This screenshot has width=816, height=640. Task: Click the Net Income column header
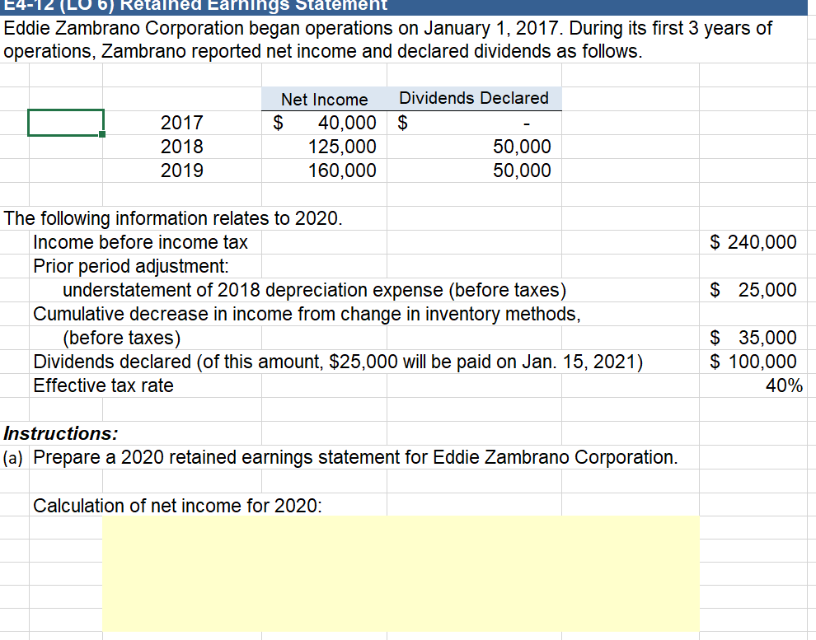pyautogui.click(x=324, y=99)
